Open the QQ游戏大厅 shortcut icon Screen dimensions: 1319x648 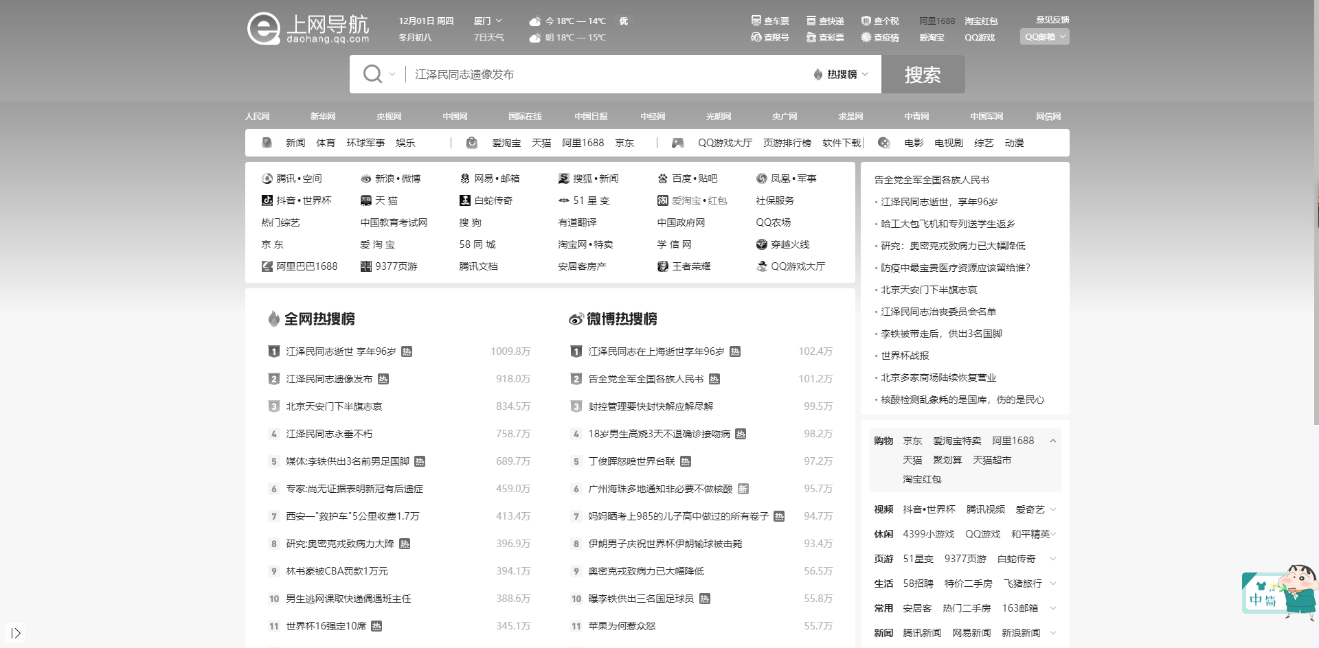(791, 266)
